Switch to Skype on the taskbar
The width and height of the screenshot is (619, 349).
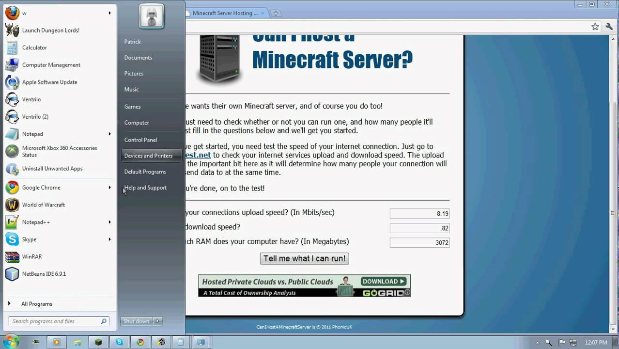click(119, 342)
